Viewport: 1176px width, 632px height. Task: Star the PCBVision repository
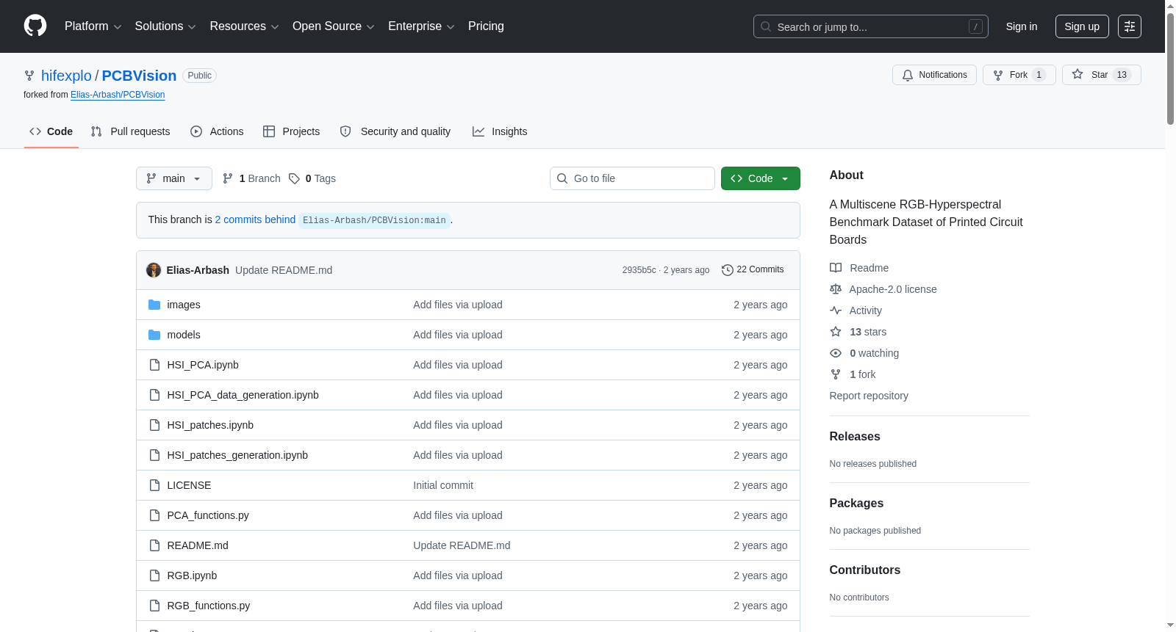1101,75
